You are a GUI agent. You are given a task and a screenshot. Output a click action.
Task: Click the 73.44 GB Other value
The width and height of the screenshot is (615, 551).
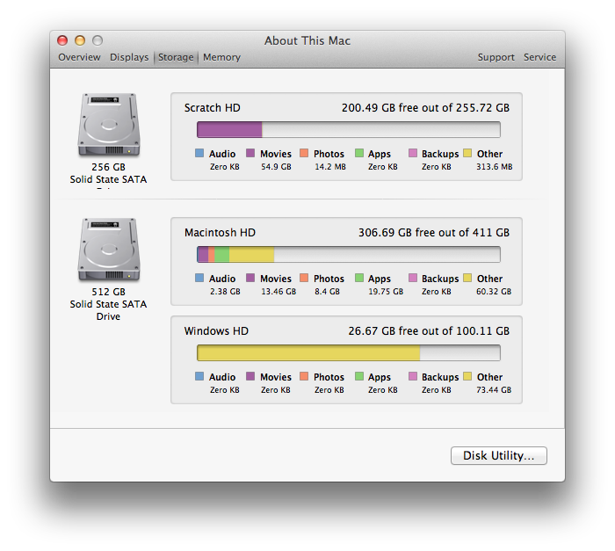pyautogui.click(x=494, y=390)
